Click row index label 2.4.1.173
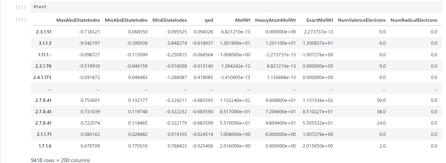This screenshot has height=163, width=446. (42, 77)
